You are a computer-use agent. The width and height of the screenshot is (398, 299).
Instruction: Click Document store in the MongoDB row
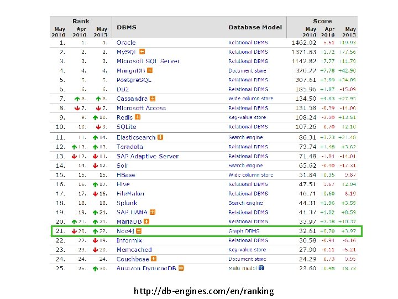(x=247, y=71)
